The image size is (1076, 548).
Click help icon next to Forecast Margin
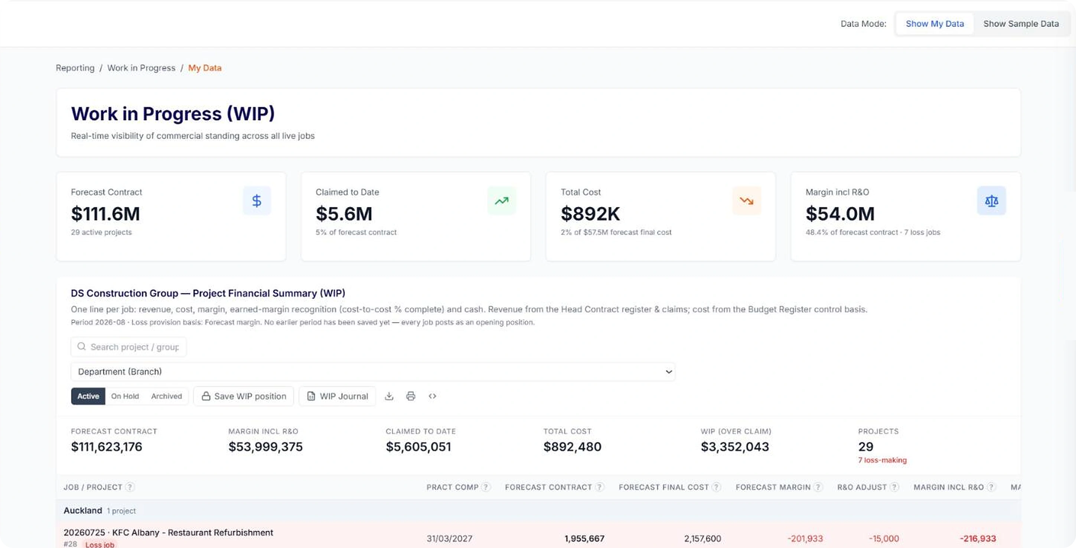818,487
